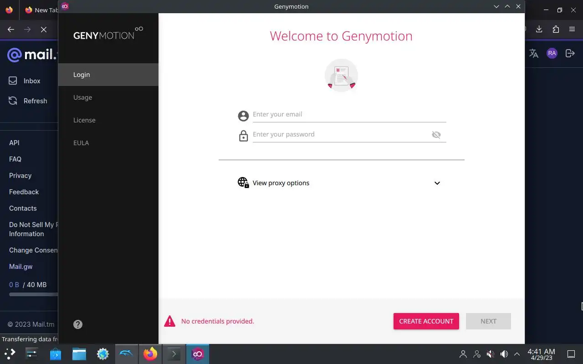
Task: Click the user avatar icon beside email field
Action: click(243, 116)
